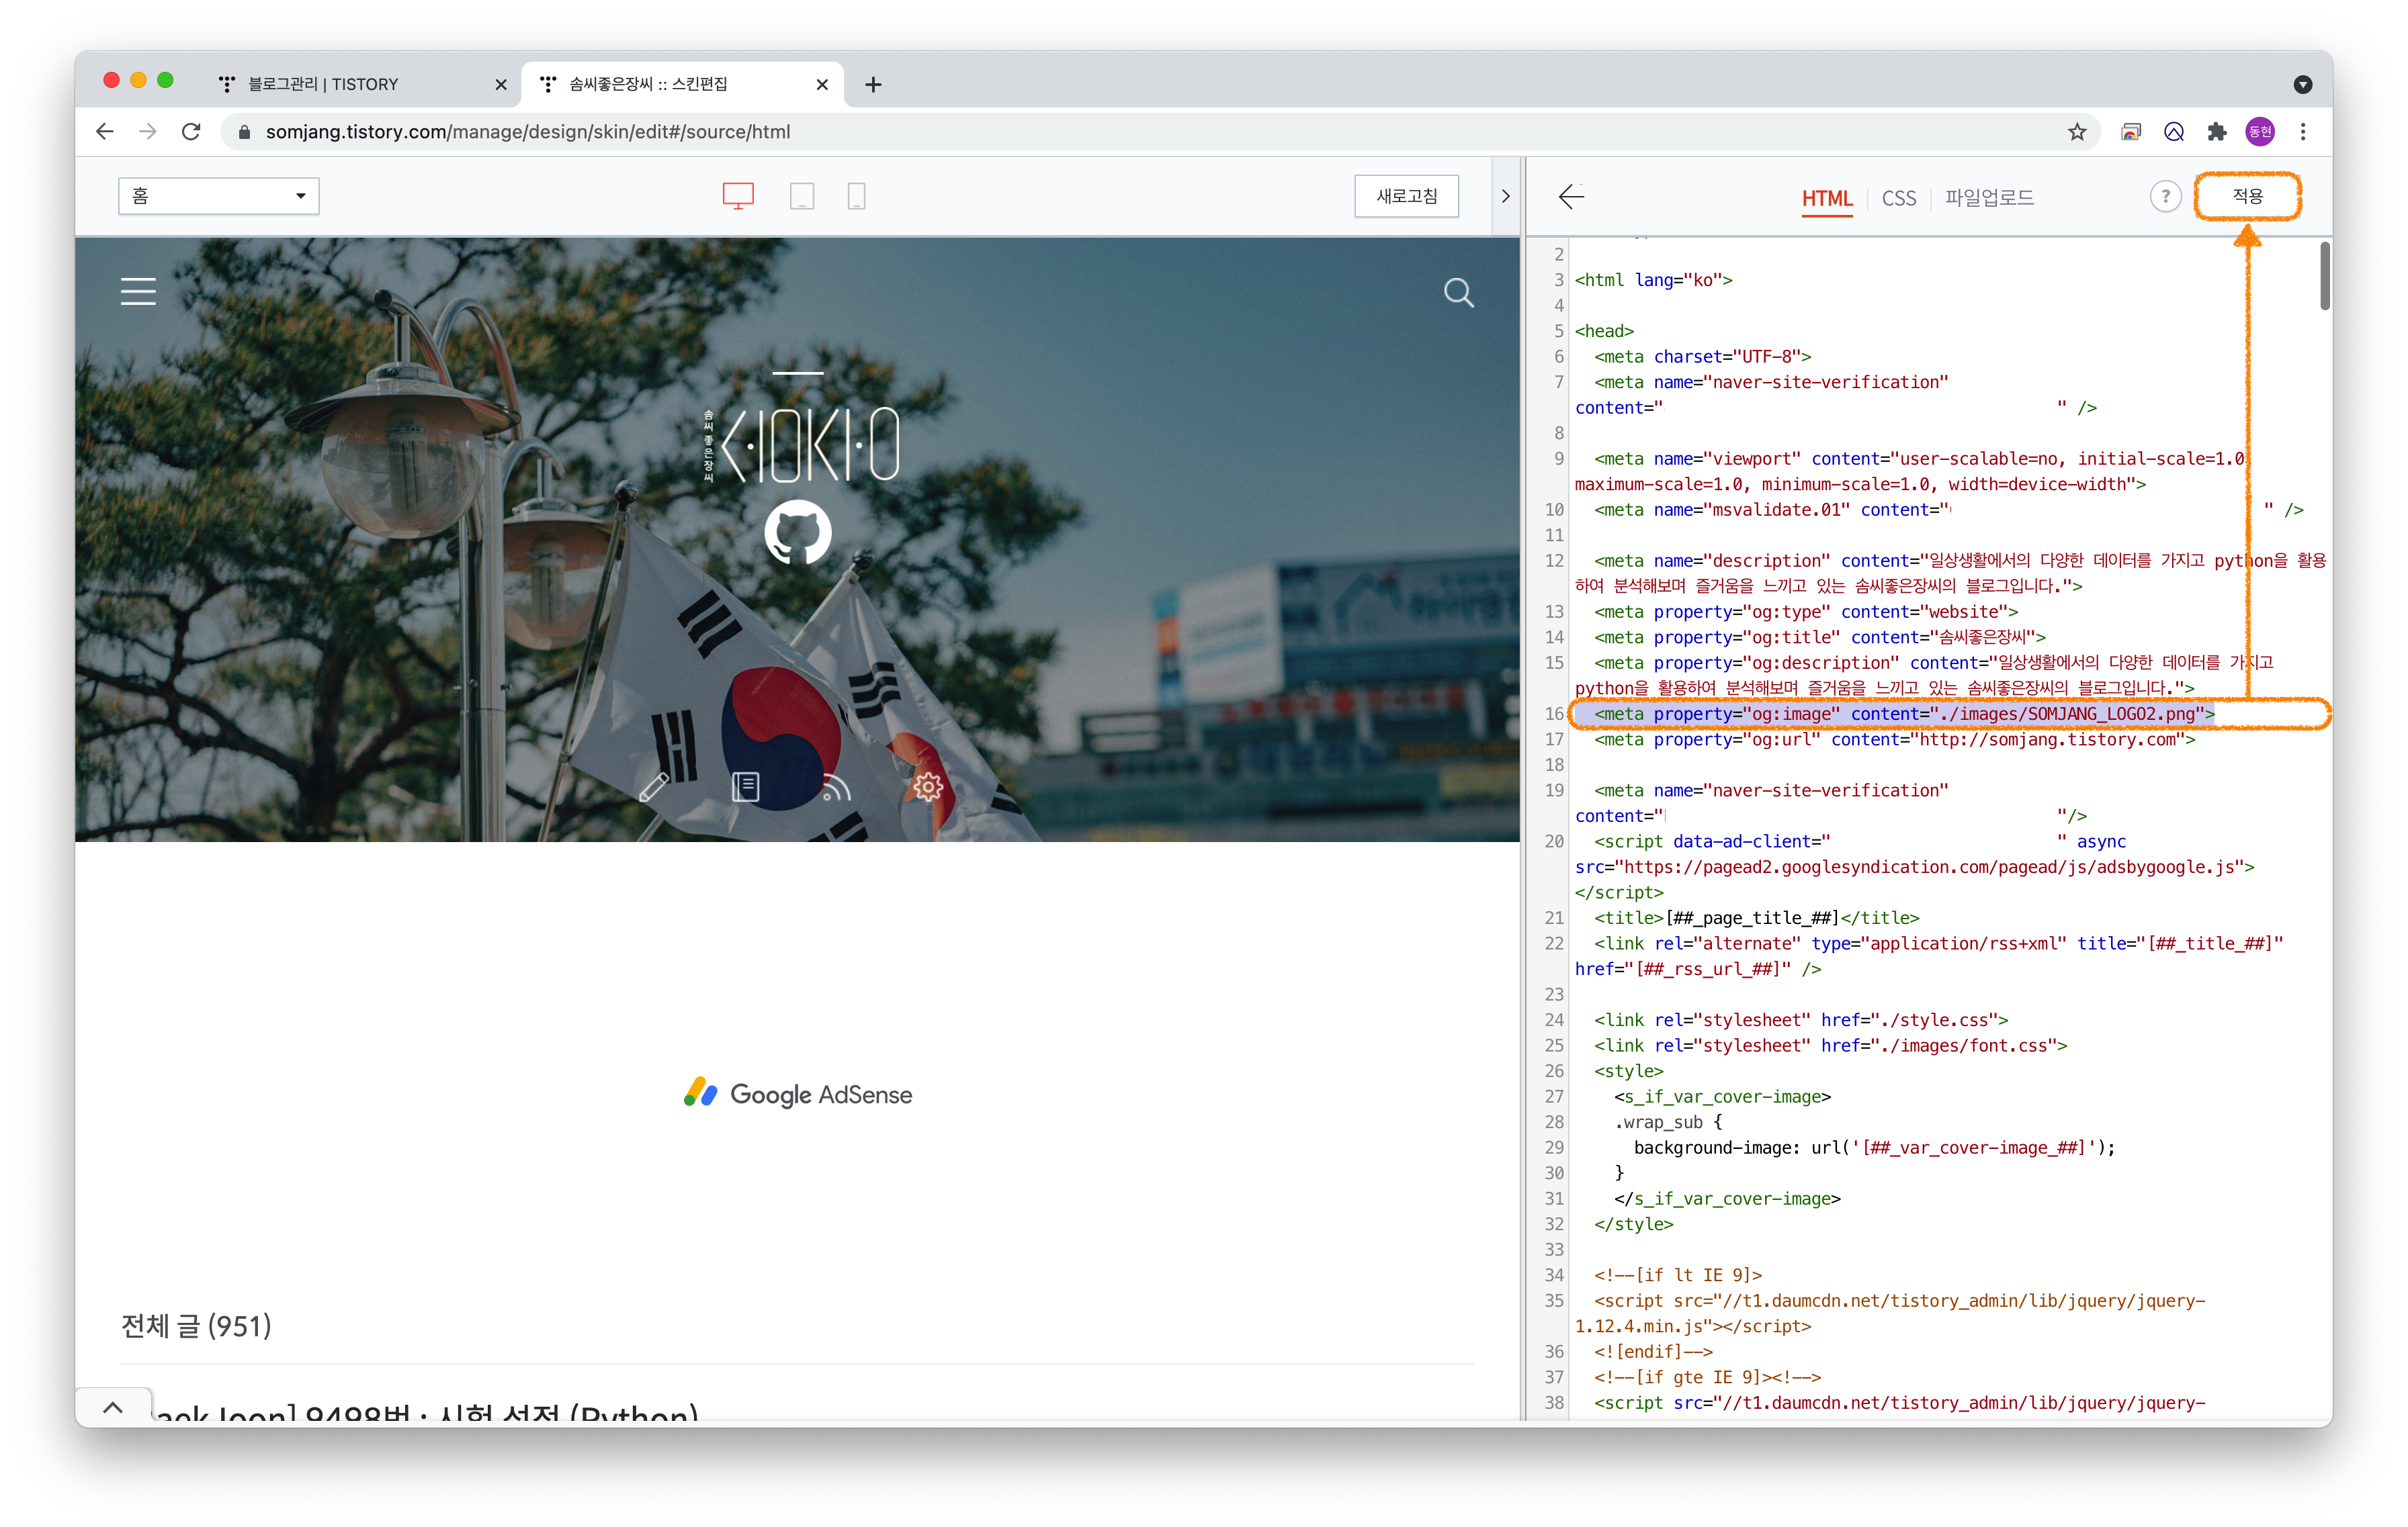Click the GitHub logo icon in preview
2408x1527 pixels.
[798, 532]
